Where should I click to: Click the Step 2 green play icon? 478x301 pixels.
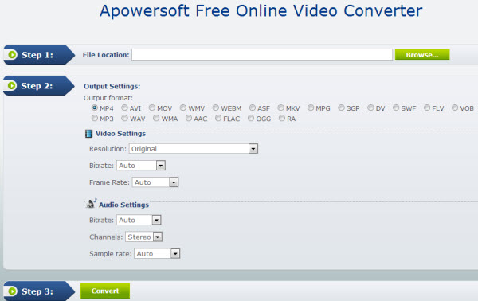point(12,86)
